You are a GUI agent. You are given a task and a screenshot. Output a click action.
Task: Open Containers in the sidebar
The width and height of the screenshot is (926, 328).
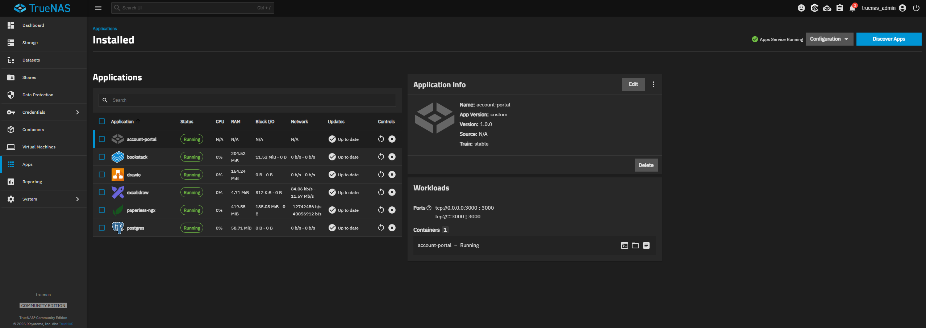pyautogui.click(x=43, y=130)
